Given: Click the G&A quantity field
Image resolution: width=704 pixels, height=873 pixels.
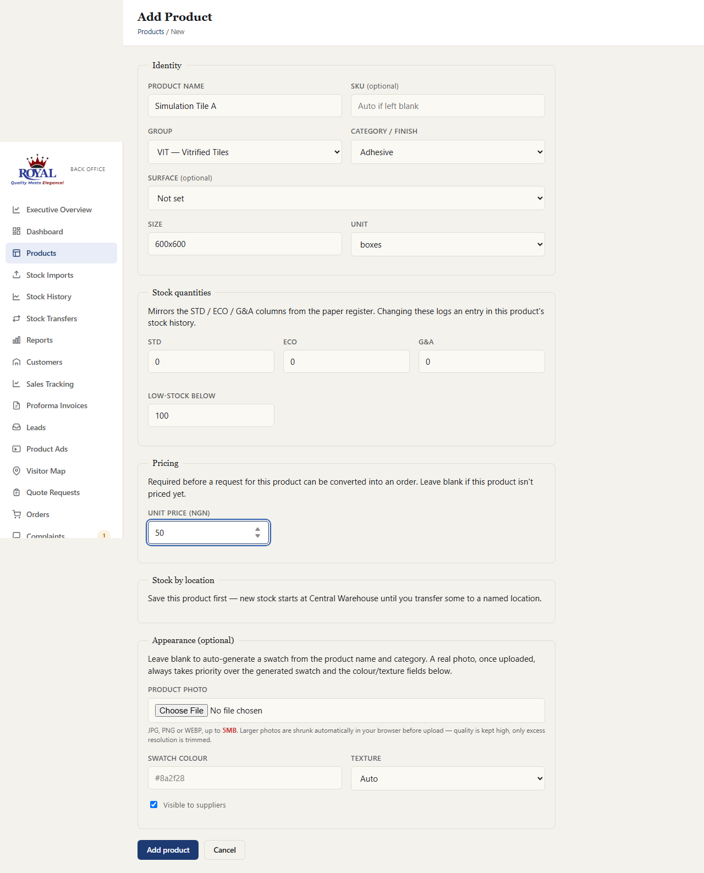Looking at the screenshot, I should (x=482, y=361).
